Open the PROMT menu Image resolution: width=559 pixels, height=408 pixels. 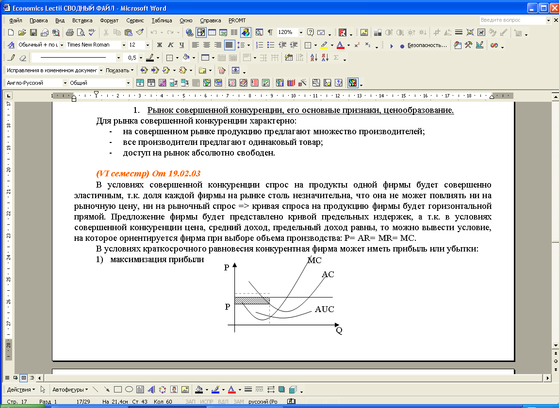(x=237, y=20)
